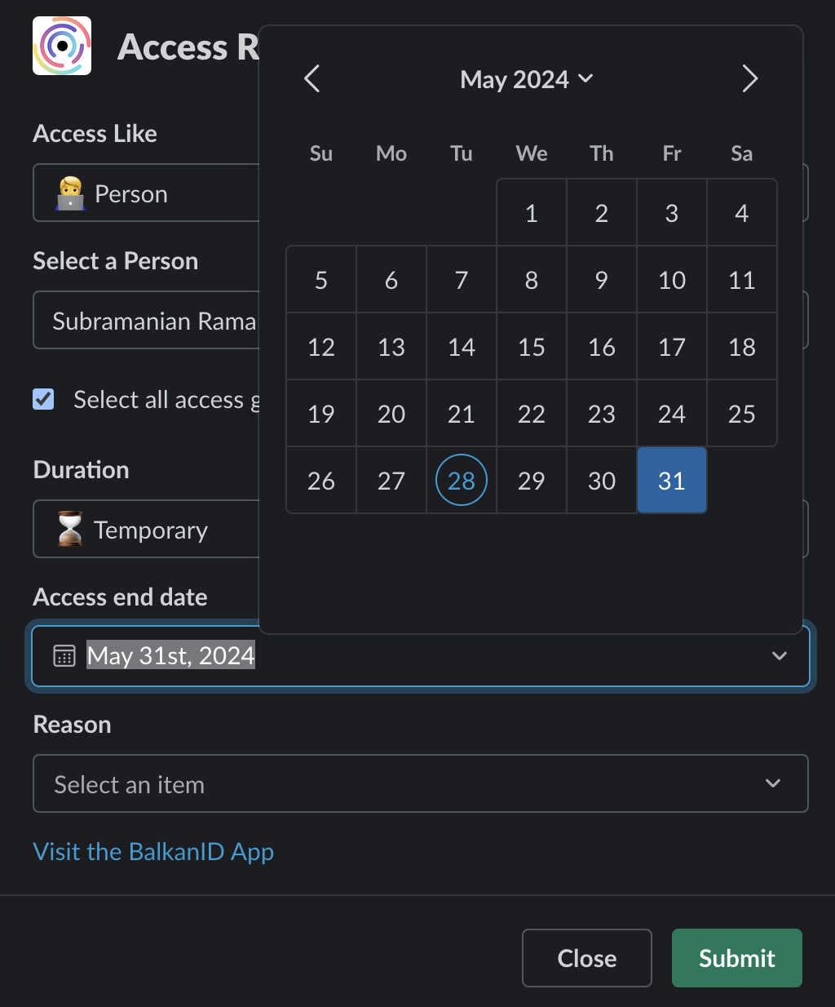Submit the access request
The height and width of the screenshot is (1007, 835).
(736, 958)
